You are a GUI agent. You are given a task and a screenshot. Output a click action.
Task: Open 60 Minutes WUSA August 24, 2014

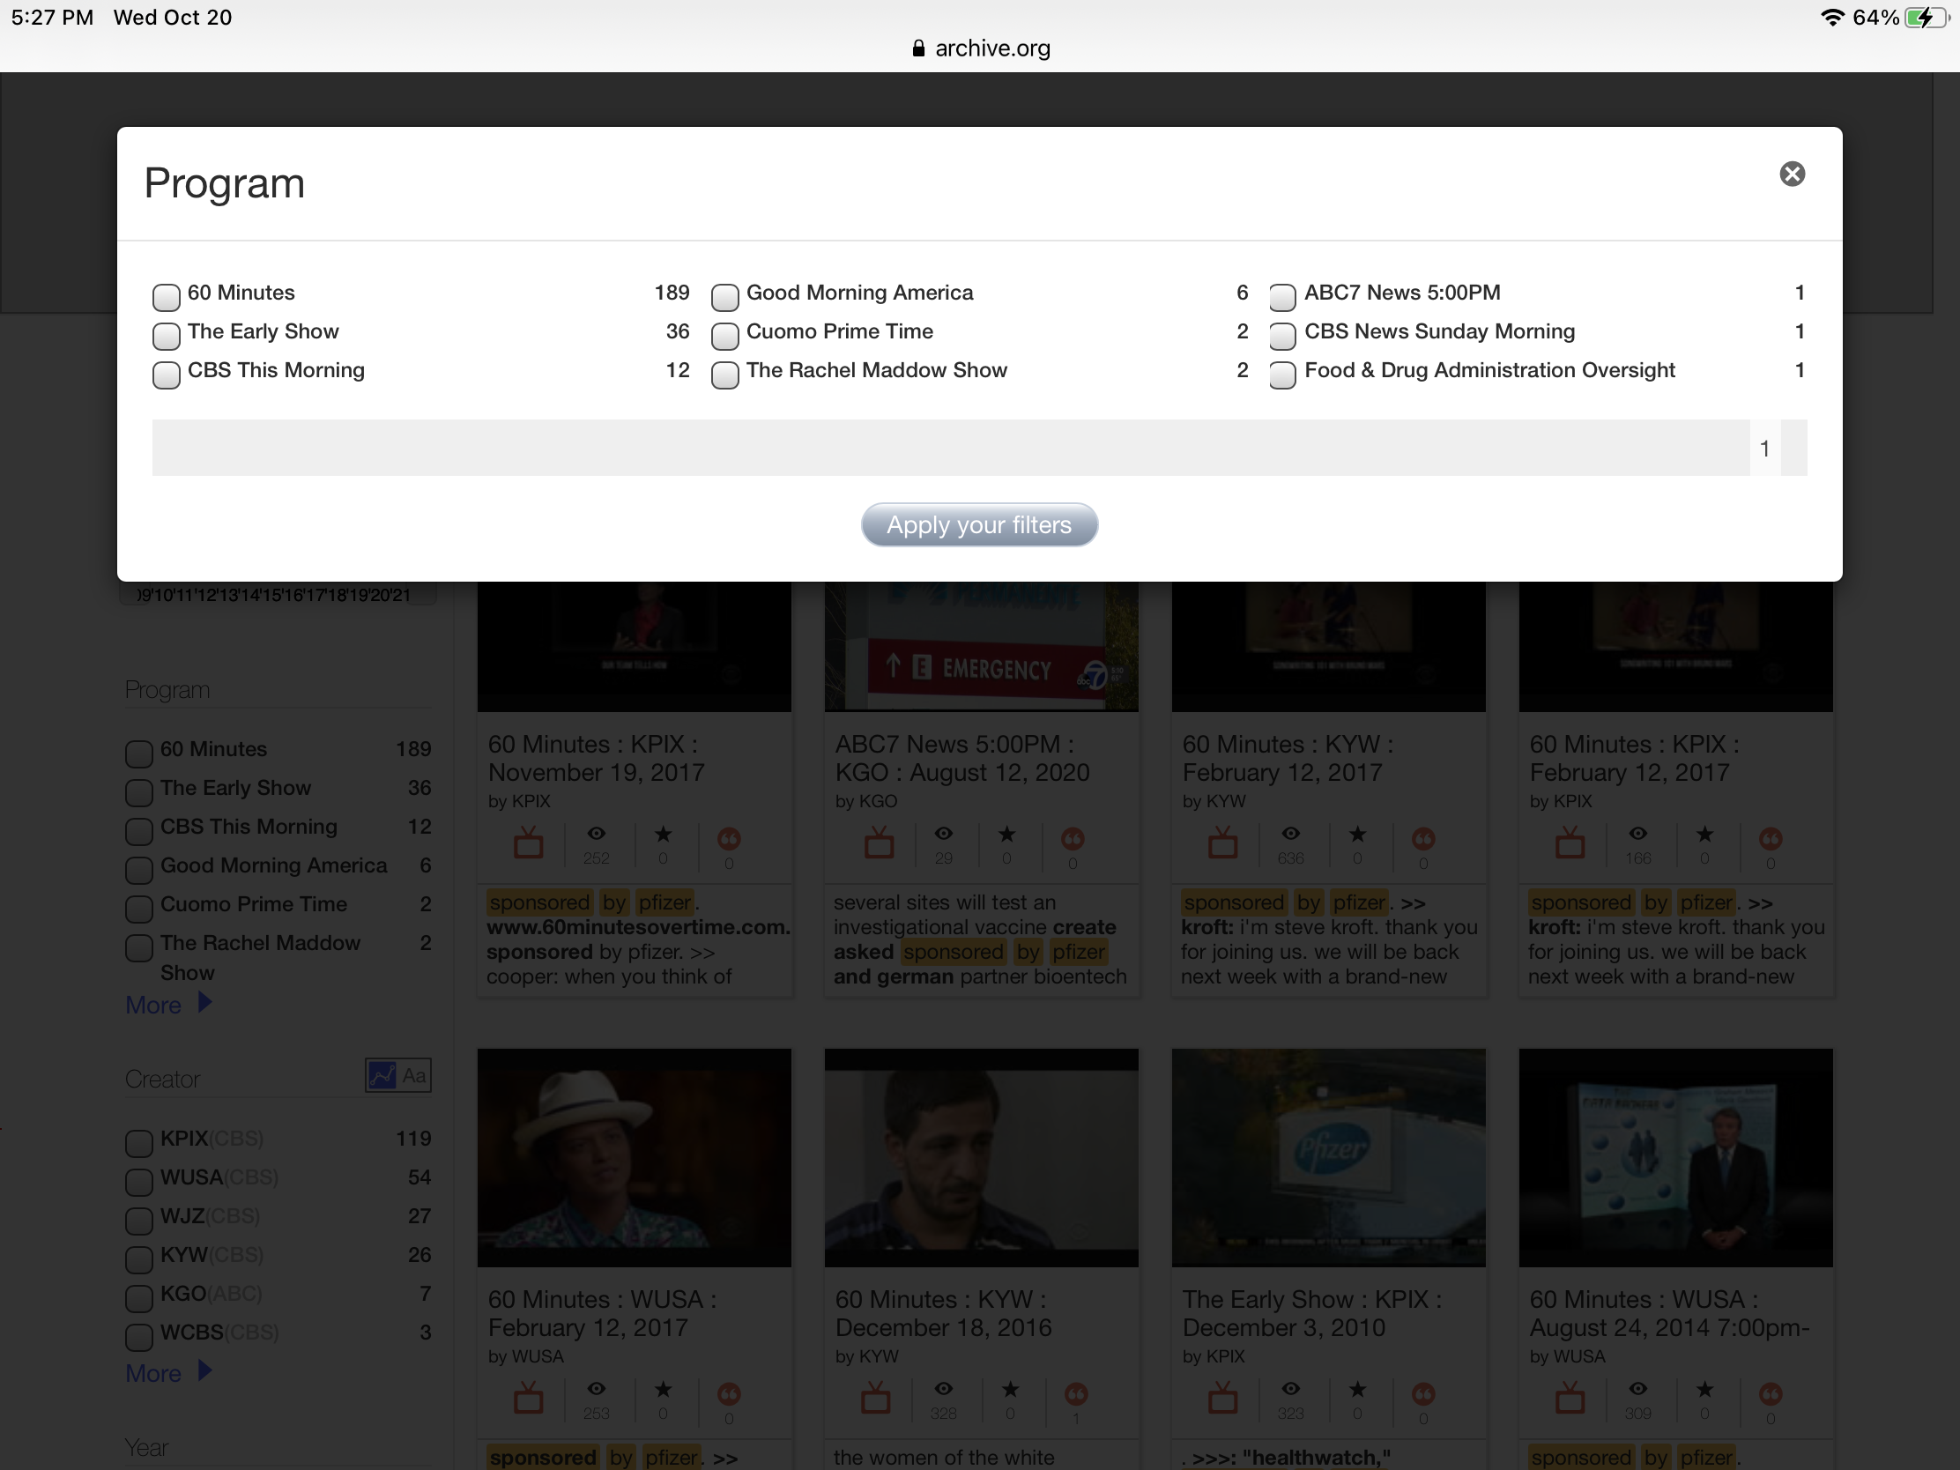(x=1669, y=1313)
